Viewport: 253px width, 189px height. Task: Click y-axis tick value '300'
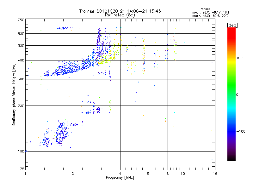pyautogui.click(x=21, y=79)
